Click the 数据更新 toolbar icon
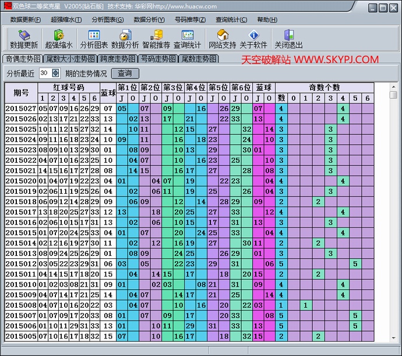Screen dimensions: 402x356 pyautogui.click(x=24, y=39)
